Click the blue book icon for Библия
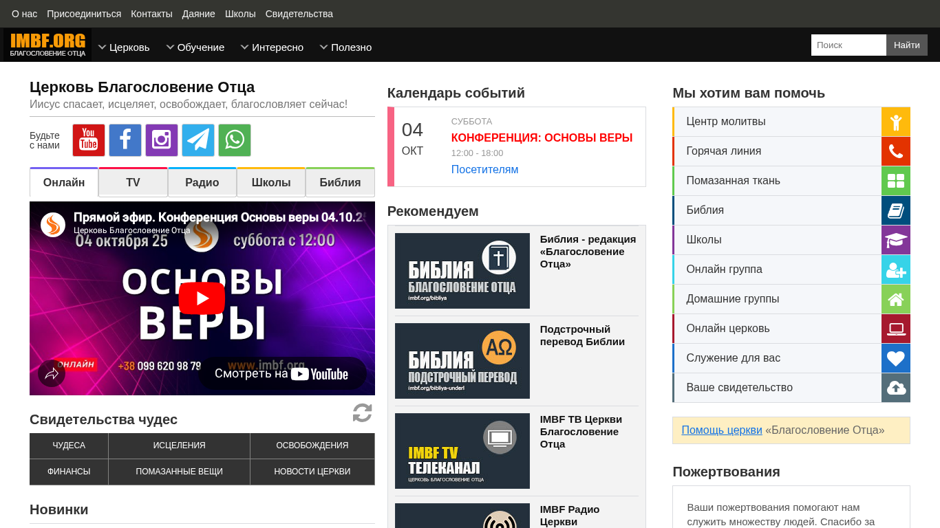The image size is (940, 528). (896, 210)
